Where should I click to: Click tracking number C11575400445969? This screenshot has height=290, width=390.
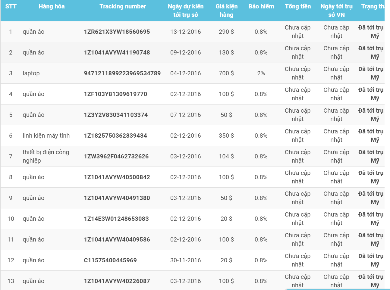click(x=110, y=260)
